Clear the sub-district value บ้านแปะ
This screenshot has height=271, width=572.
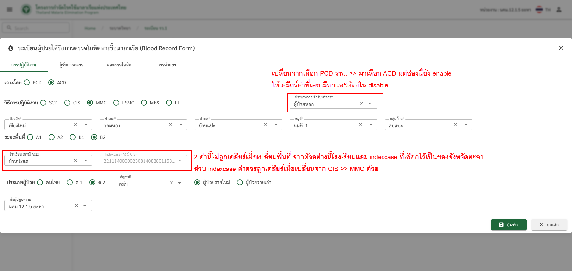(x=265, y=125)
